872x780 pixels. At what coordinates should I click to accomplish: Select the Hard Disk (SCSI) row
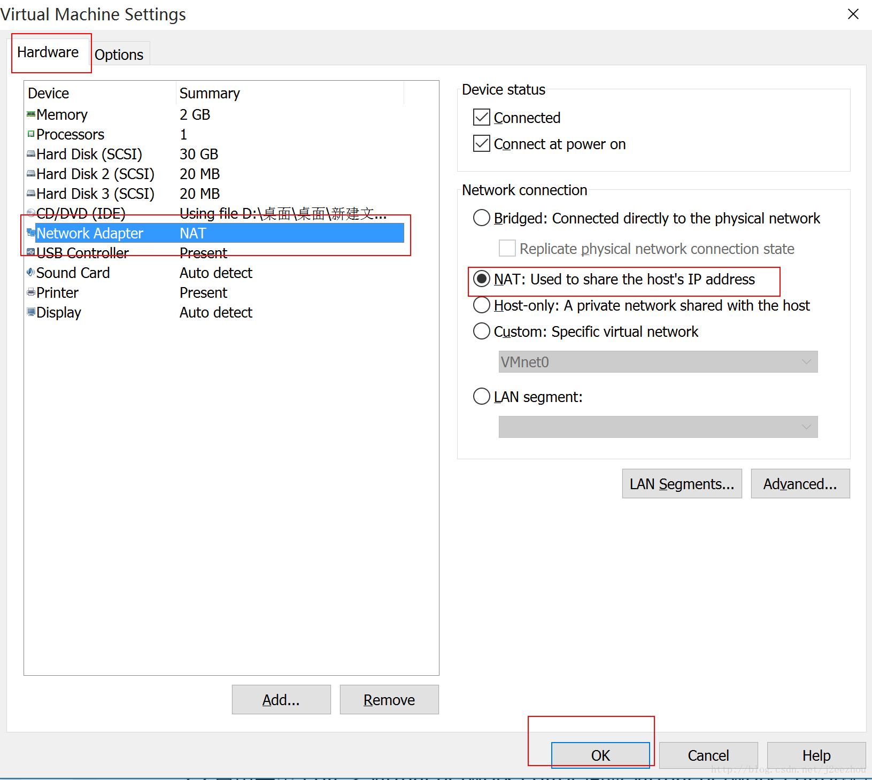(x=215, y=154)
